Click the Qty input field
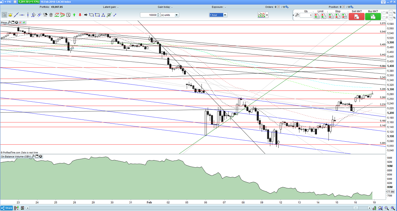Image resolution: width=397 pixels, height=211 pixels. [306, 15]
